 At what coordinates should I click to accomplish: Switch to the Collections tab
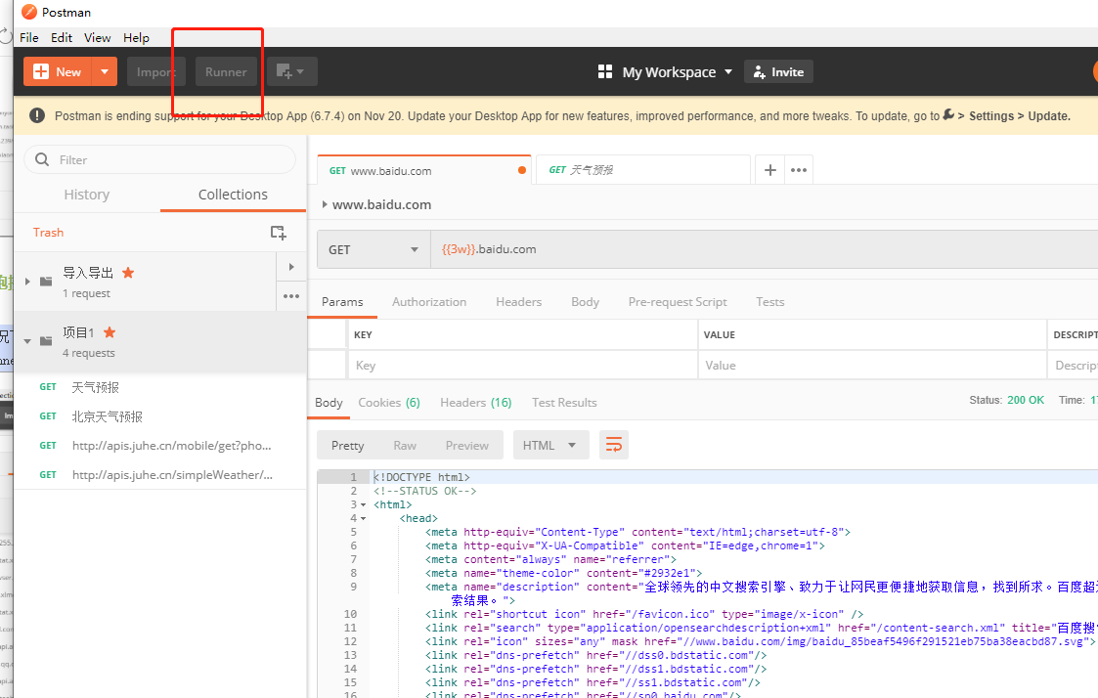(233, 195)
